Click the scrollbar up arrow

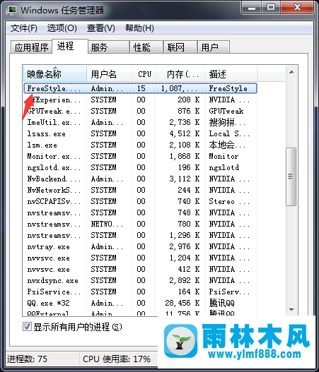tap(291, 72)
